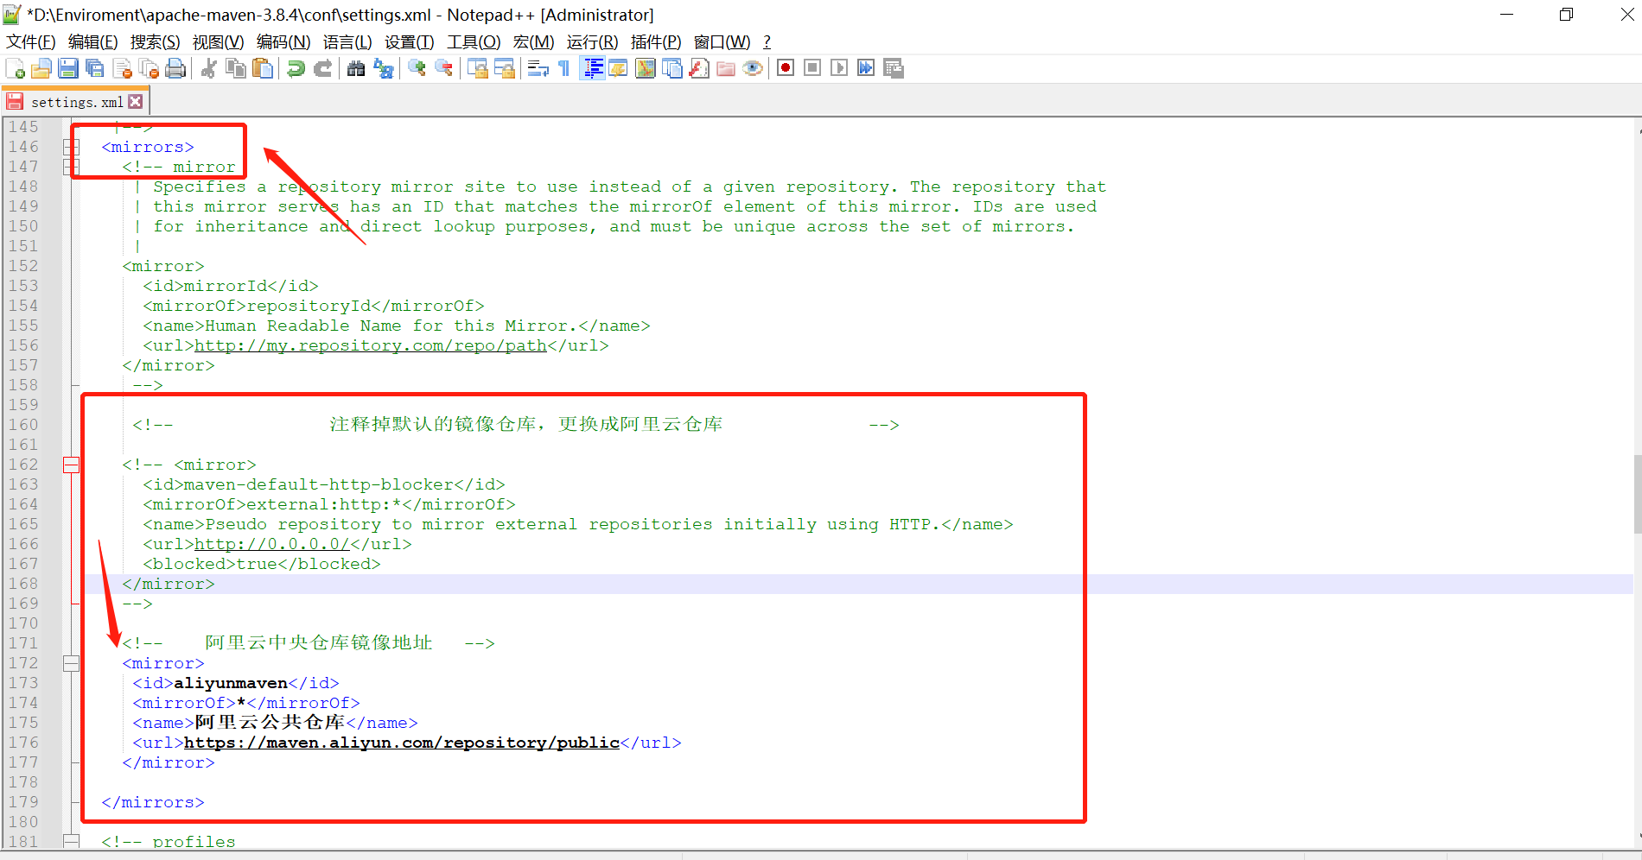This screenshot has height=860, width=1642.
Task: Open the 宏(M) menu
Action: click(x=533, y=42)
